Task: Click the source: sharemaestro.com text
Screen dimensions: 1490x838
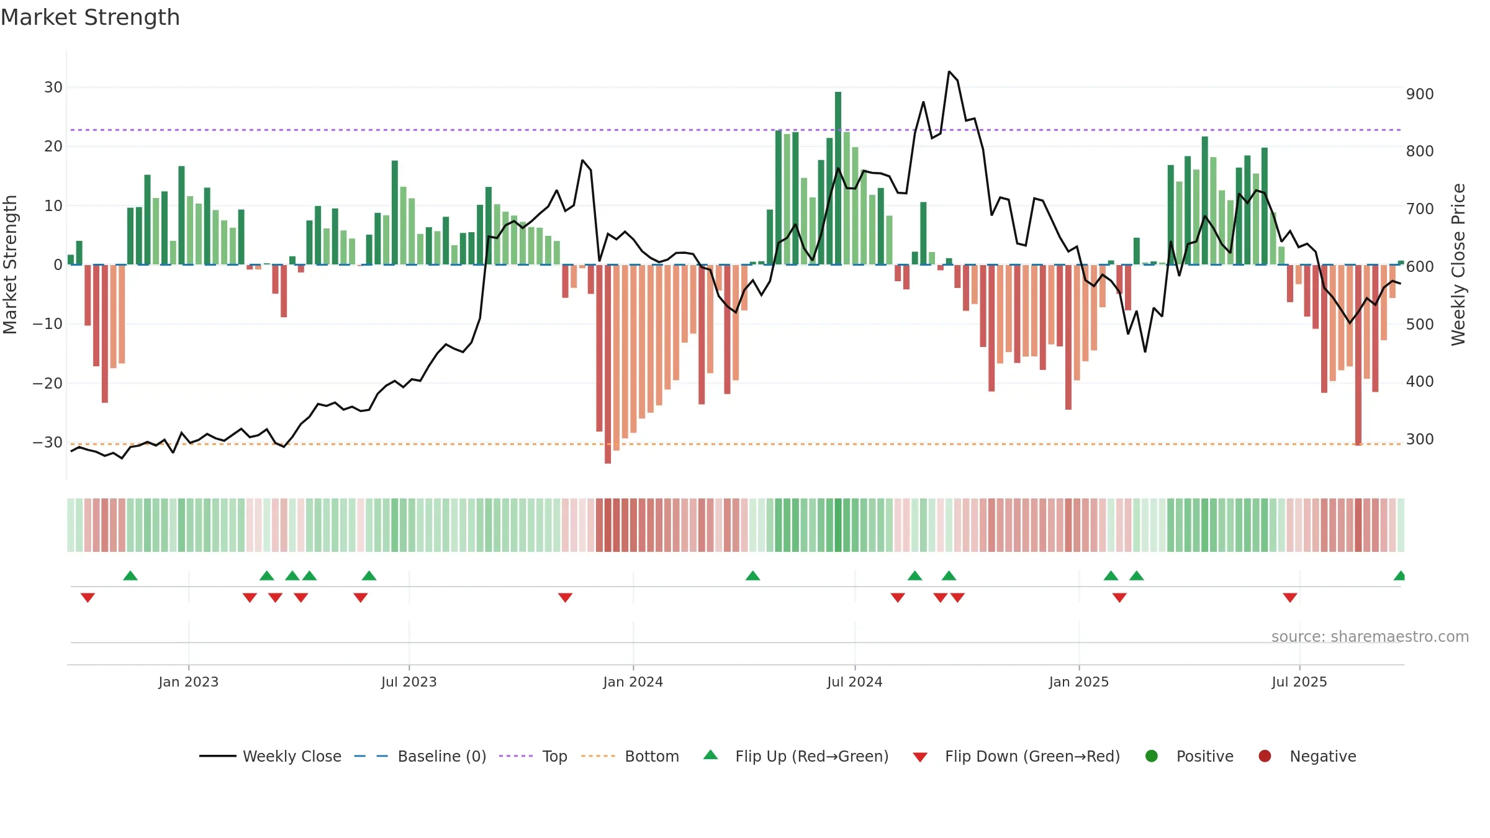Action: [x=1370, y=637]
